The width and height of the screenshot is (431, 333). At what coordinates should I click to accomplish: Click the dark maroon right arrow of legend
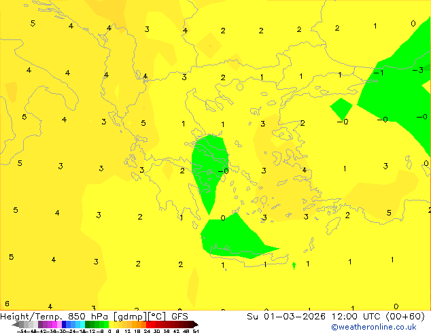pos(196,324)
